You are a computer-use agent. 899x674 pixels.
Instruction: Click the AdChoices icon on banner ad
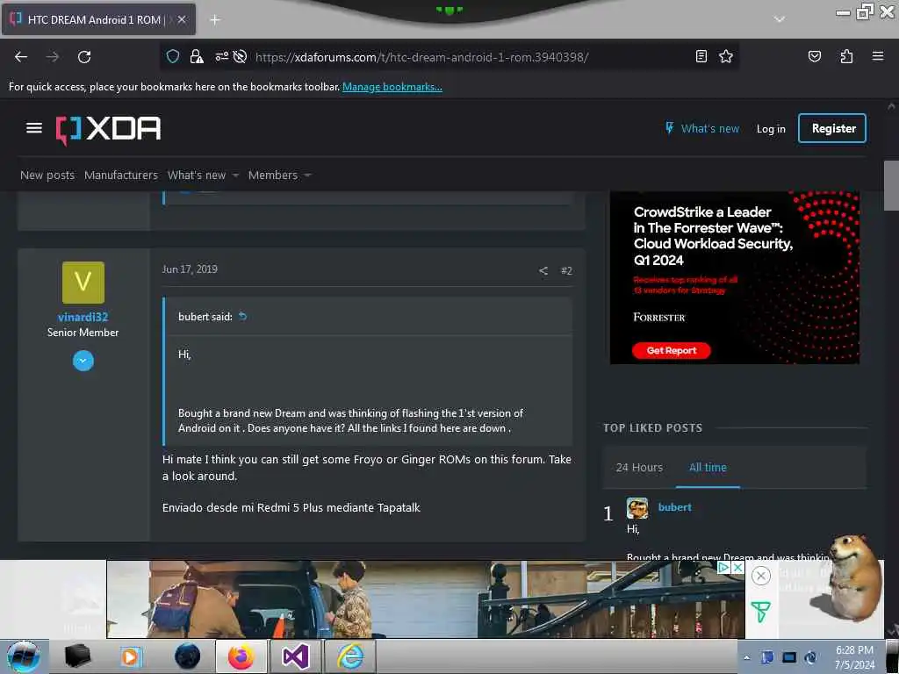[724, 568]
